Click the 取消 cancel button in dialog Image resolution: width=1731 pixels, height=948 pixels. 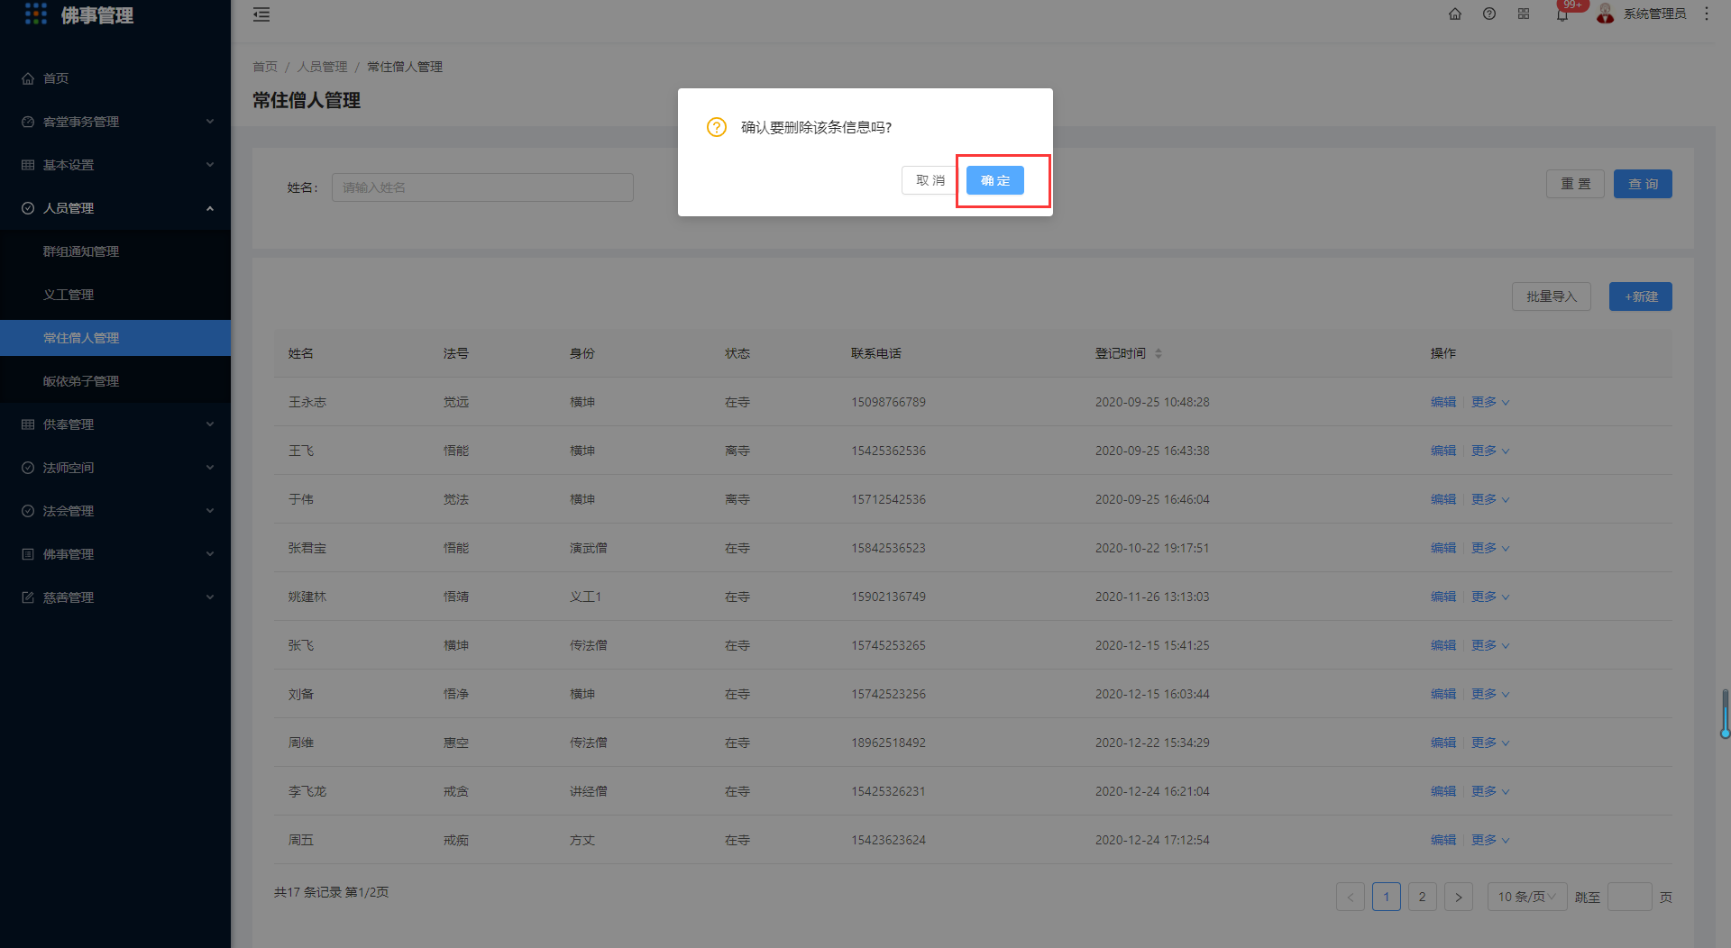(930, 180)
